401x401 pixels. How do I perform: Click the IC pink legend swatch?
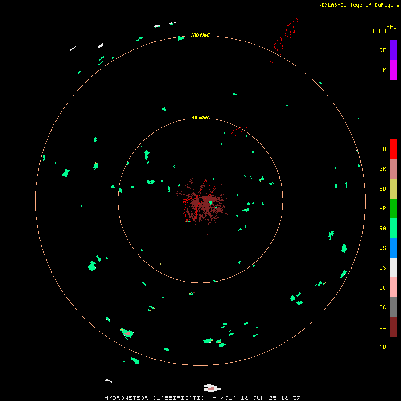coord(393,287)
